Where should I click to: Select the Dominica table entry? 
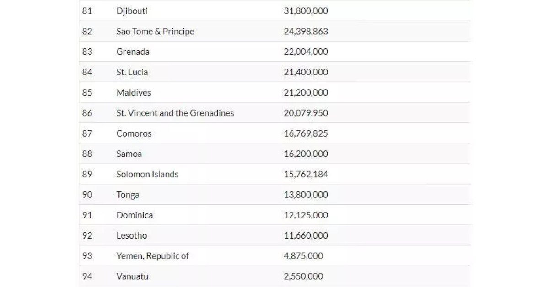pos(135,215)
